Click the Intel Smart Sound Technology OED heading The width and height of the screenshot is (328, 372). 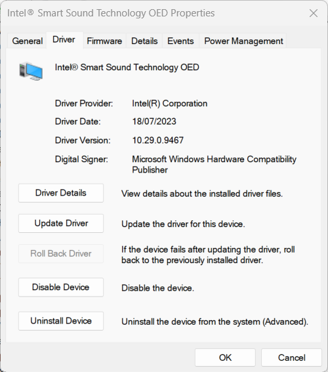coord(127,68)
